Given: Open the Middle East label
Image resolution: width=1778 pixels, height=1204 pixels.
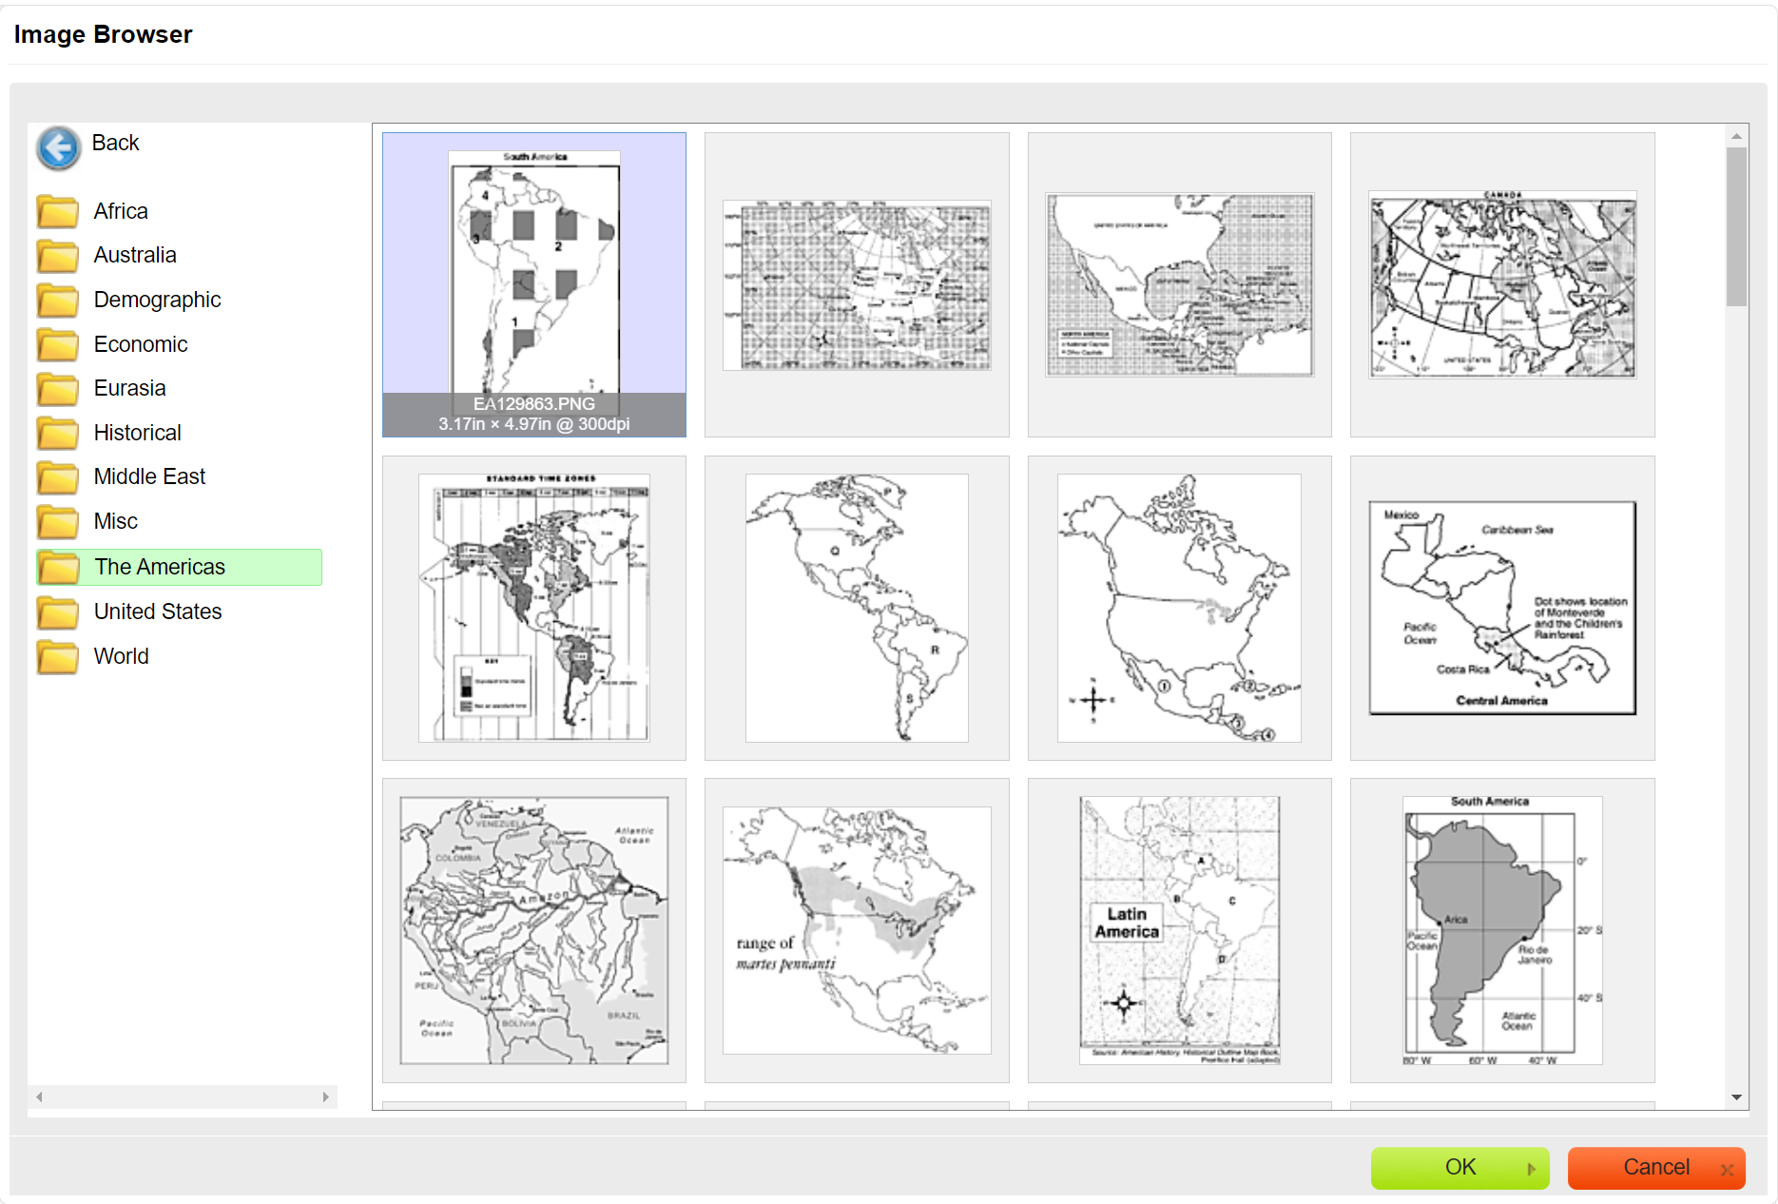Looking at the screenshot, I should 149,476.
